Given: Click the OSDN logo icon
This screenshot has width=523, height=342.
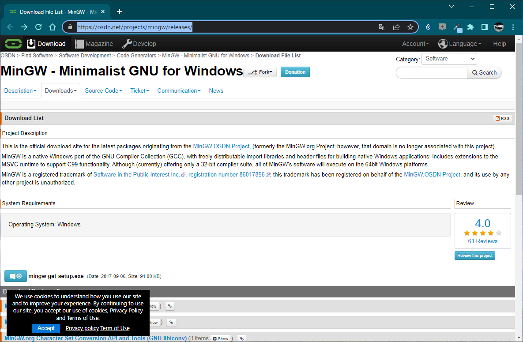Looking at the screenshot, I should click(x=13, y=43).
